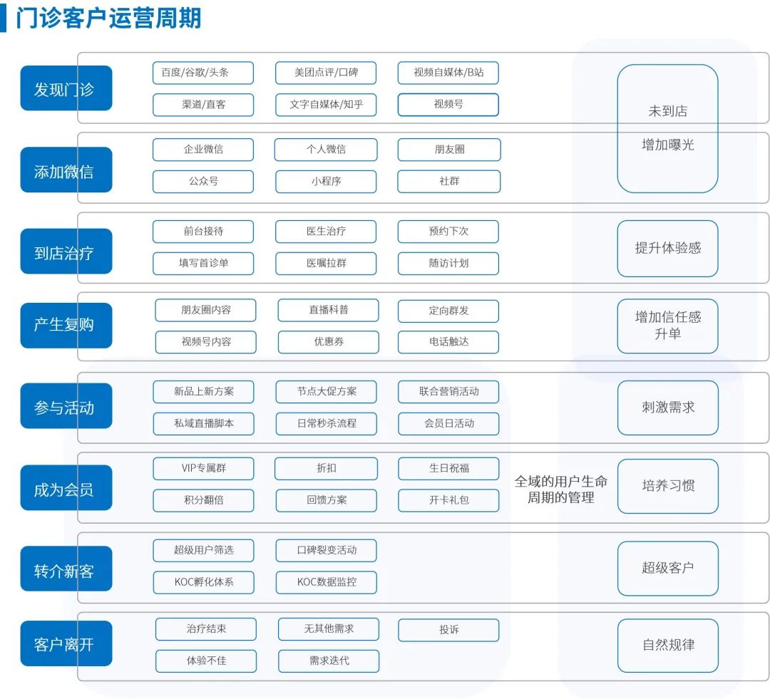Select the 医生治疗 box
This screenshot has height=699, width=770.
point(326,231)
